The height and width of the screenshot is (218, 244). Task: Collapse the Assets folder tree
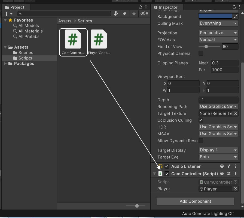coord(5,47)
